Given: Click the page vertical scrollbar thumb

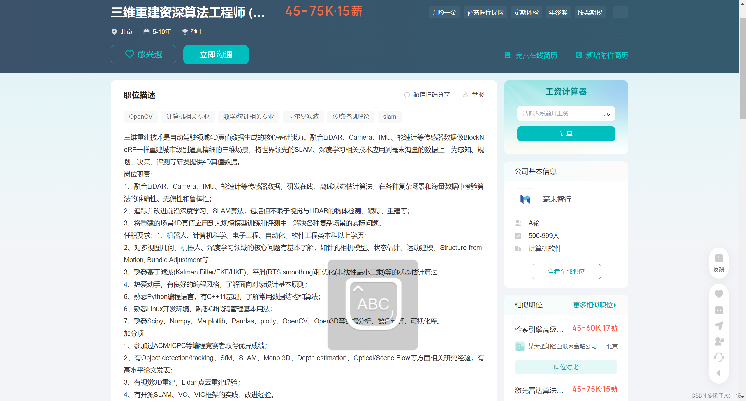Looking at the screenshot, I should coord(743,69).
